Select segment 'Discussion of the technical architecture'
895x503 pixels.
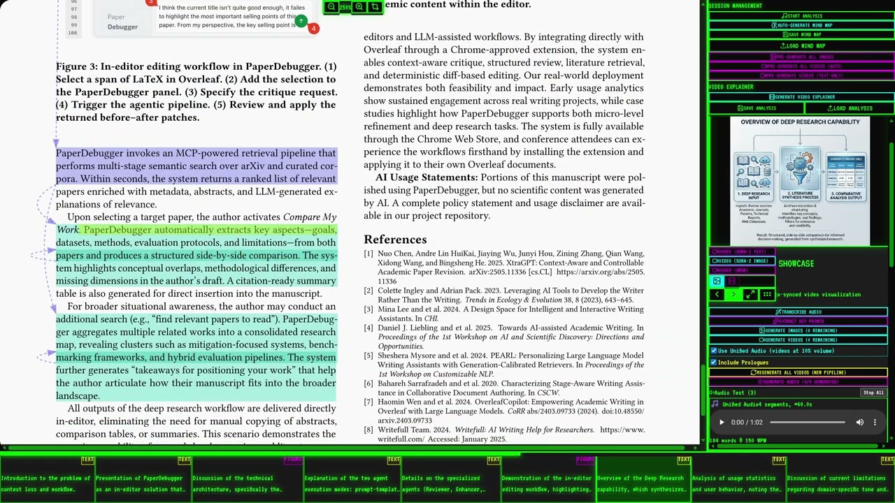pyautogui.click(x=247, y=479)
